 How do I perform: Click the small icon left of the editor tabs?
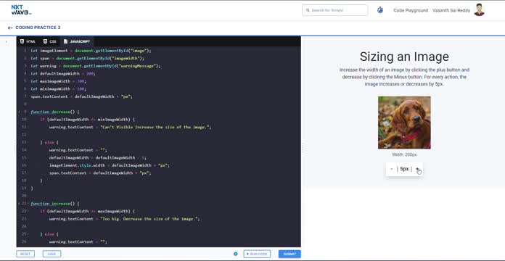coord(7,41)
